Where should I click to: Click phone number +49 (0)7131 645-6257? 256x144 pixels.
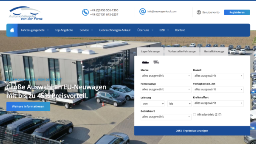click(x=104, y=14)
